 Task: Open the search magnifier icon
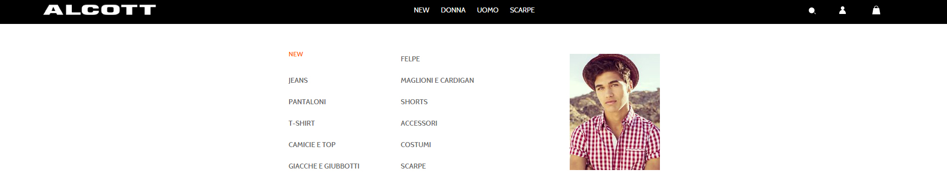point(812,10)
